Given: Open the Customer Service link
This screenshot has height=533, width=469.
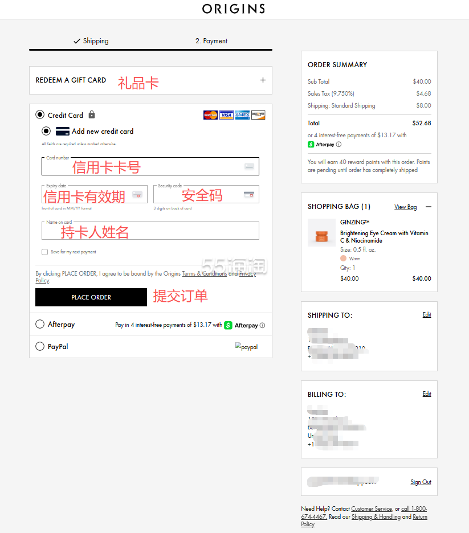Looking at the screenshot, I should tap(372, 509).
